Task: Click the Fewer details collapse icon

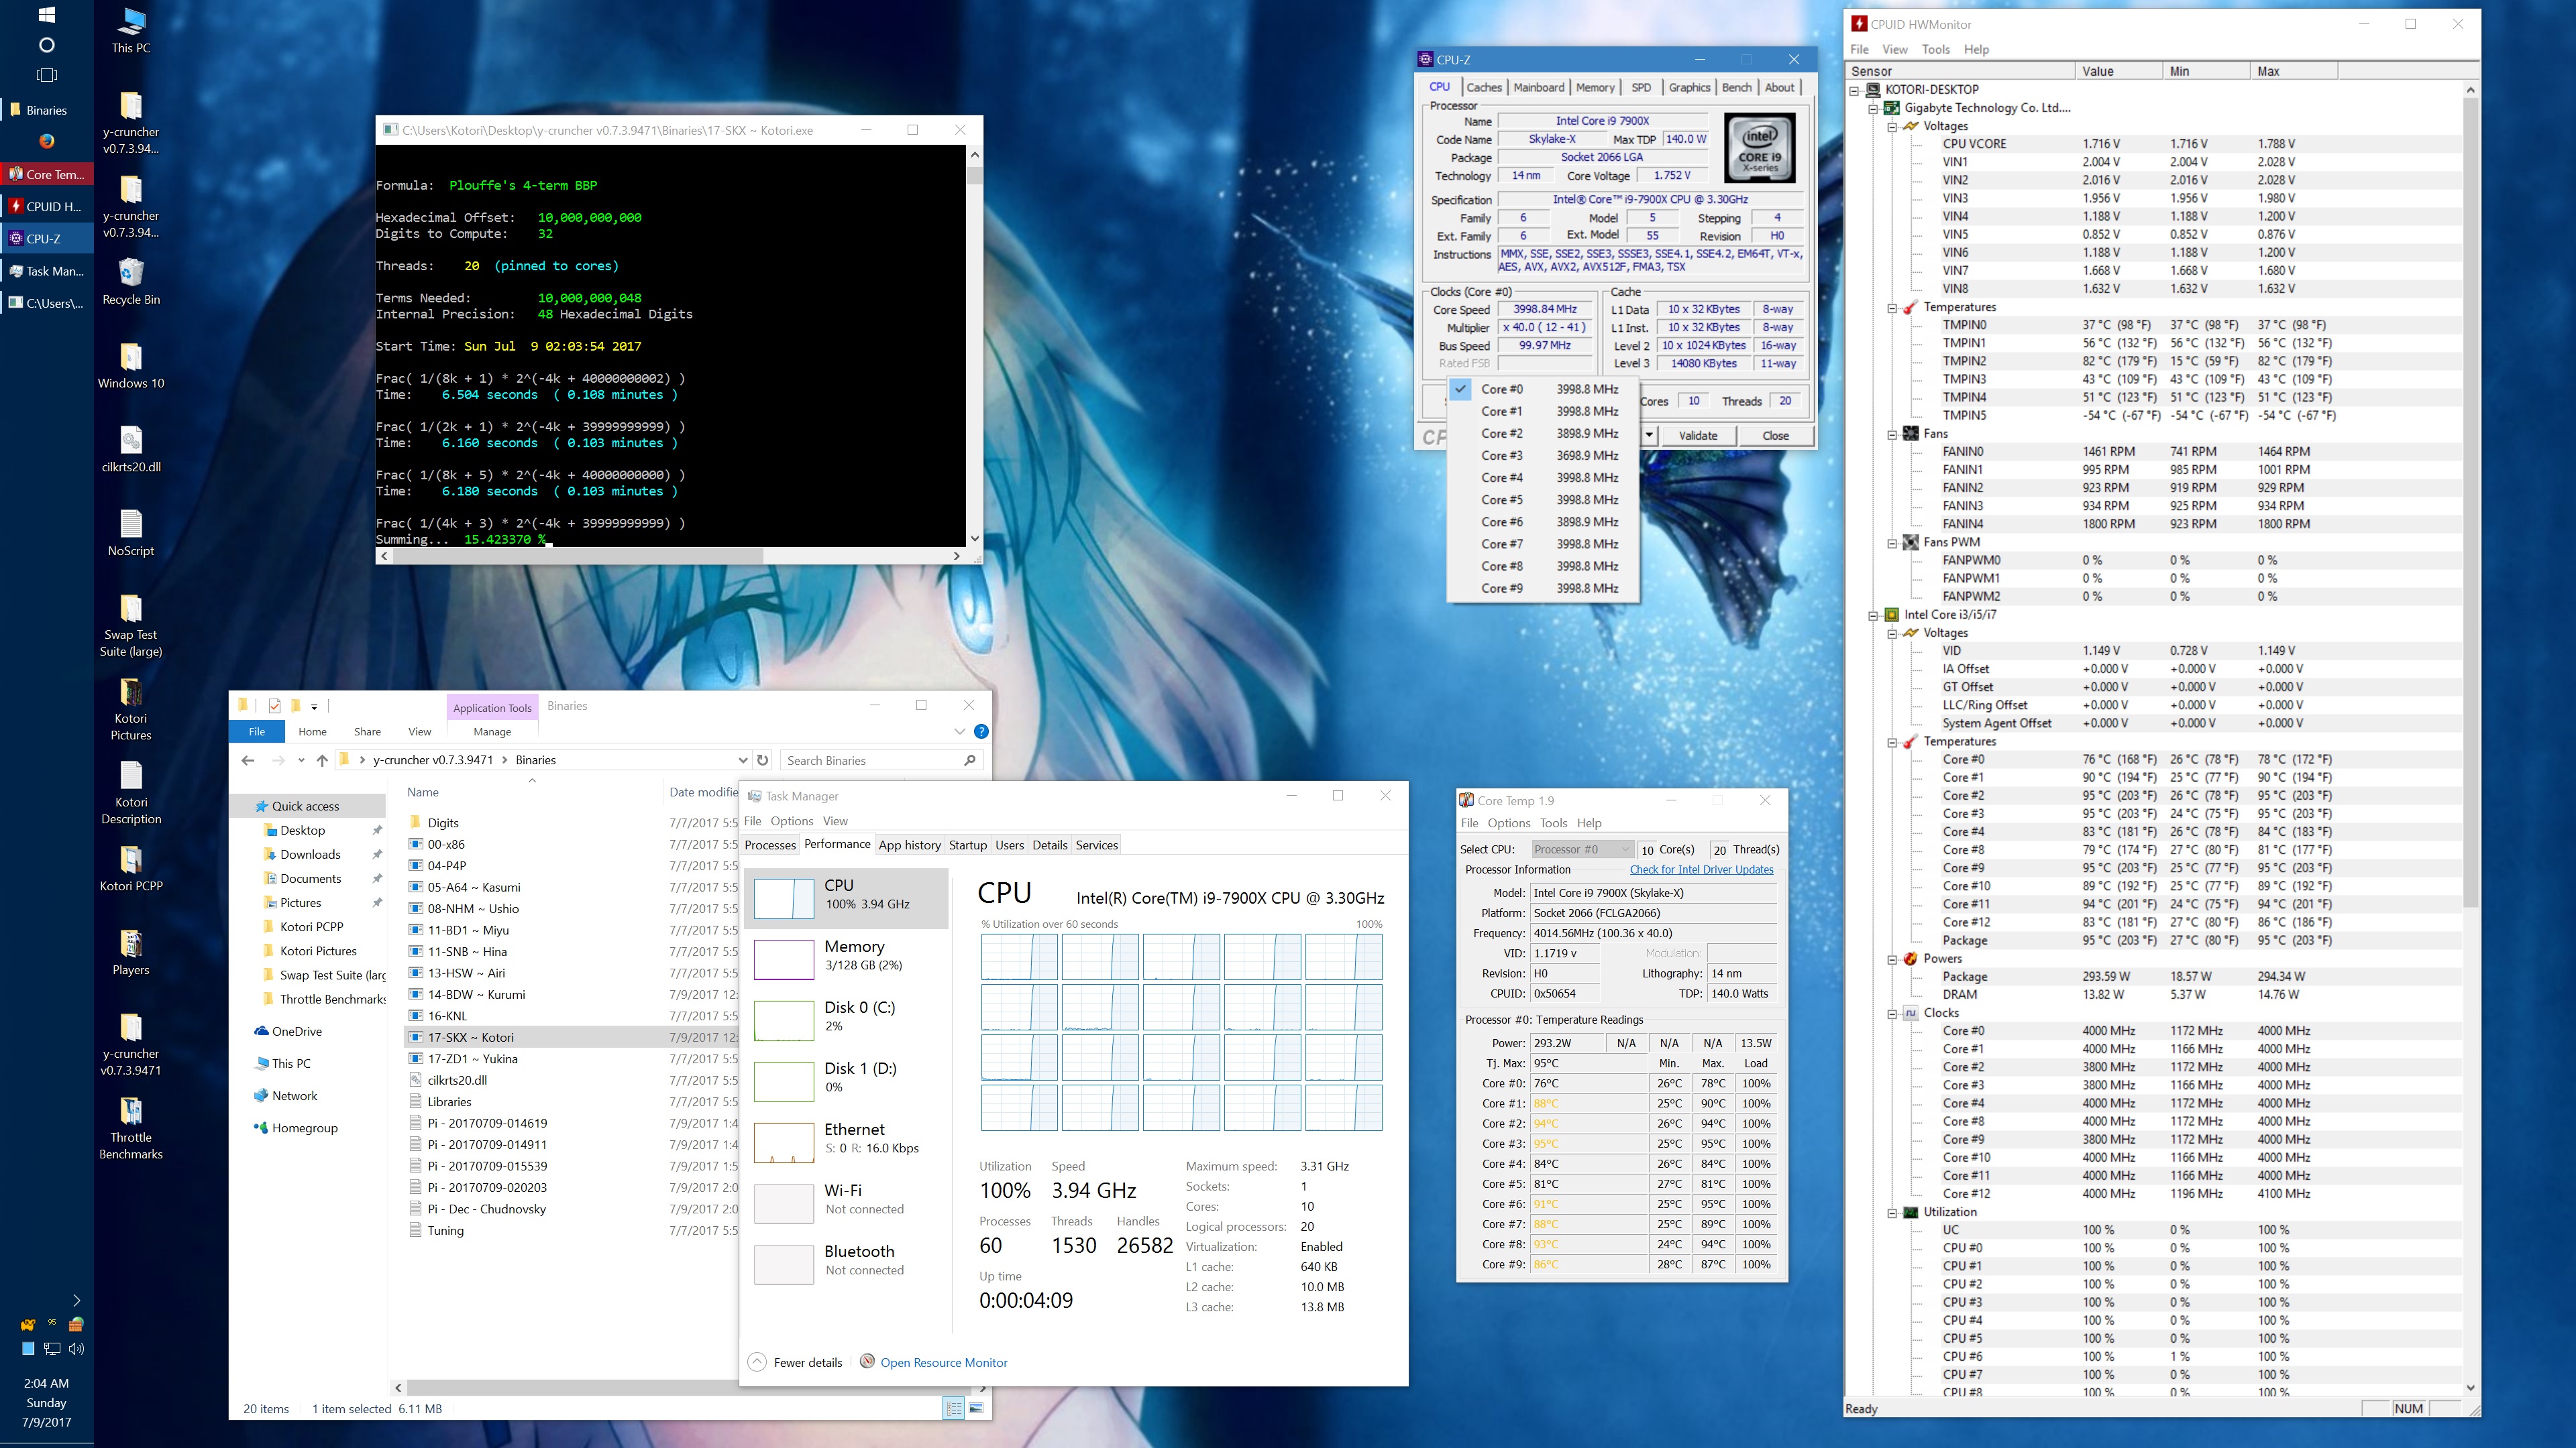Action: coord(757,1362)
